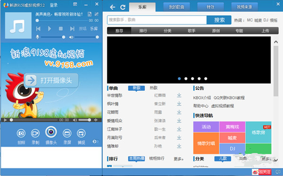Click the top player volume slider

86,37
